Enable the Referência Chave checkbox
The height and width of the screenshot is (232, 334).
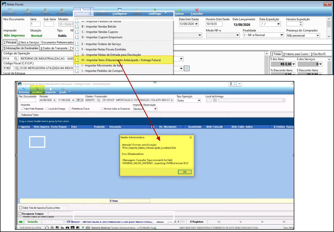70,109
